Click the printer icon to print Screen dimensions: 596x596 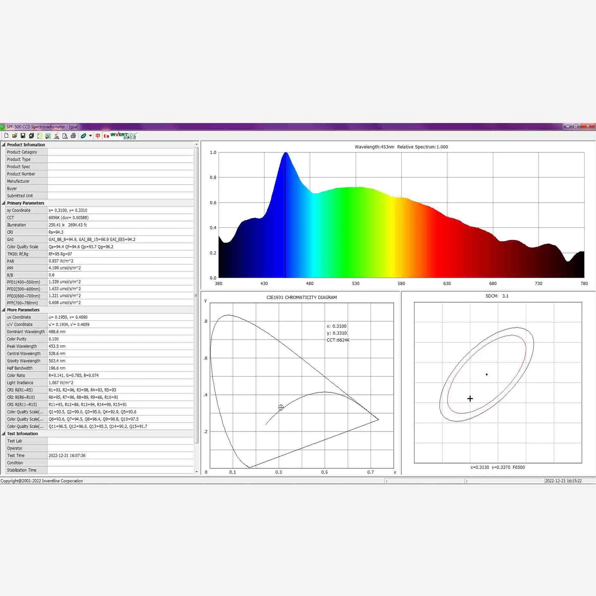tap(73, 136)
